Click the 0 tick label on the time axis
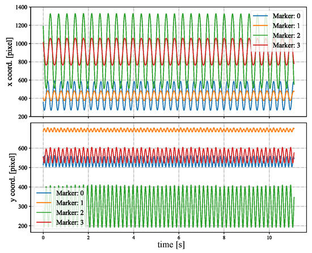 (43, 238)
